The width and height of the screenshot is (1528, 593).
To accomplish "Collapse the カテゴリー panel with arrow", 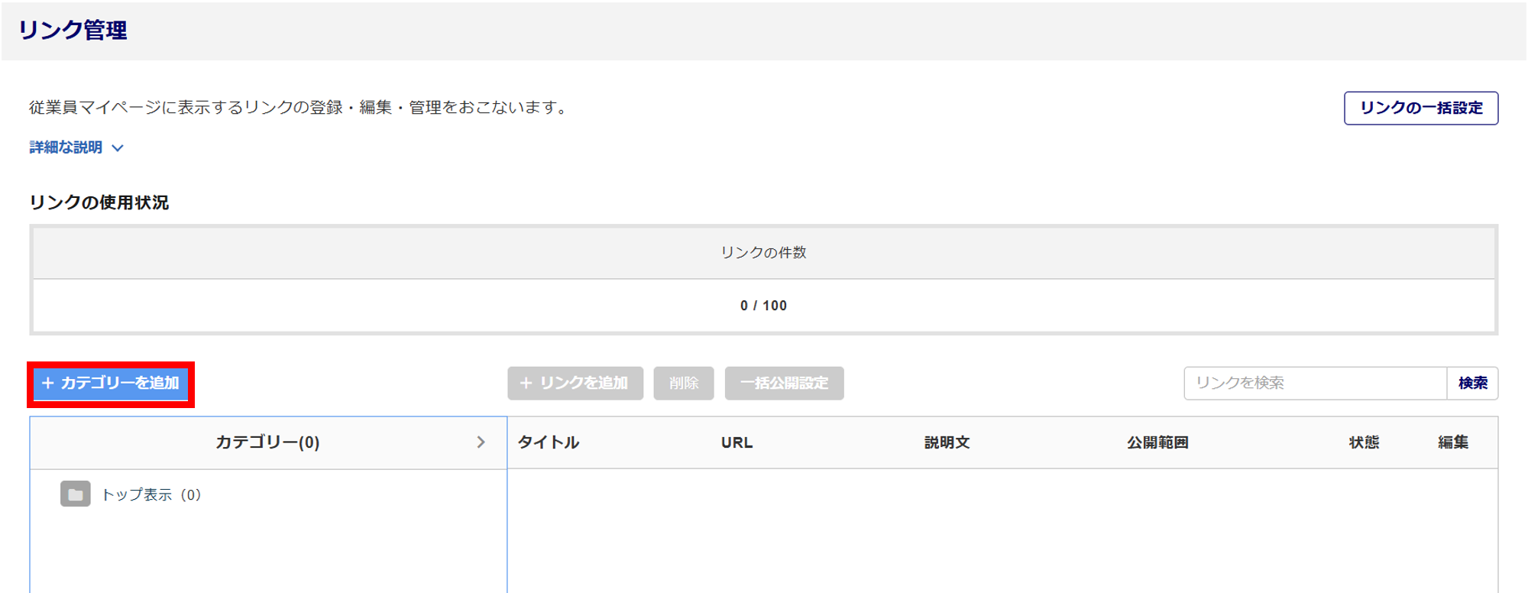I will (x=481, y=442).
